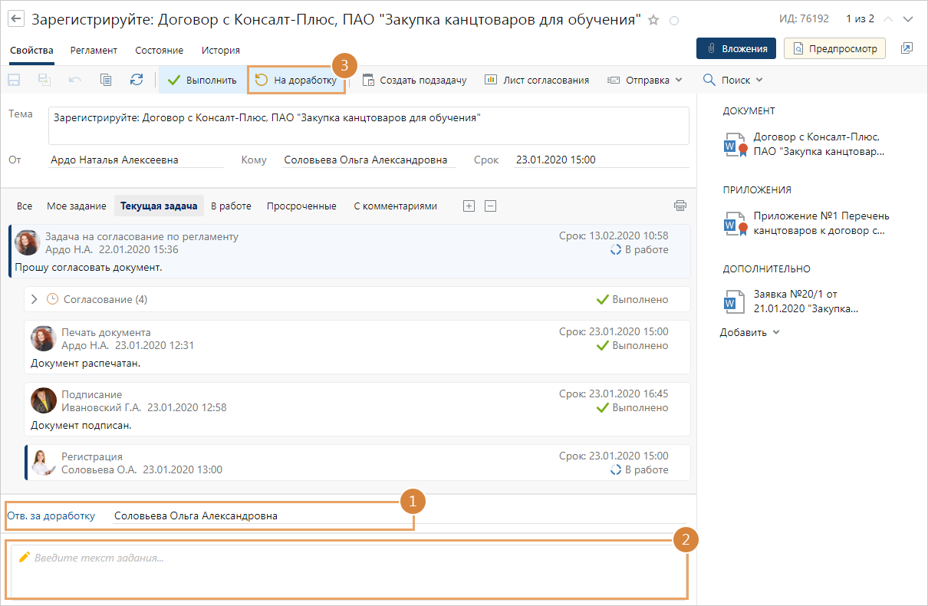Click the Выполнить button
The width and height of the screenshot is (928, 606).
pyautogui.click(x=202, y=80)
